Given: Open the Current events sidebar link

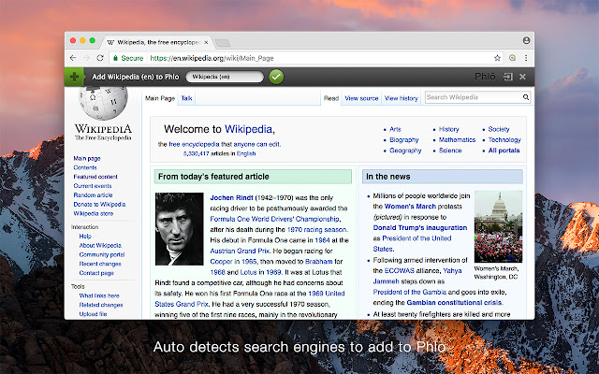Looking at the screenshot, I should 93,186.
